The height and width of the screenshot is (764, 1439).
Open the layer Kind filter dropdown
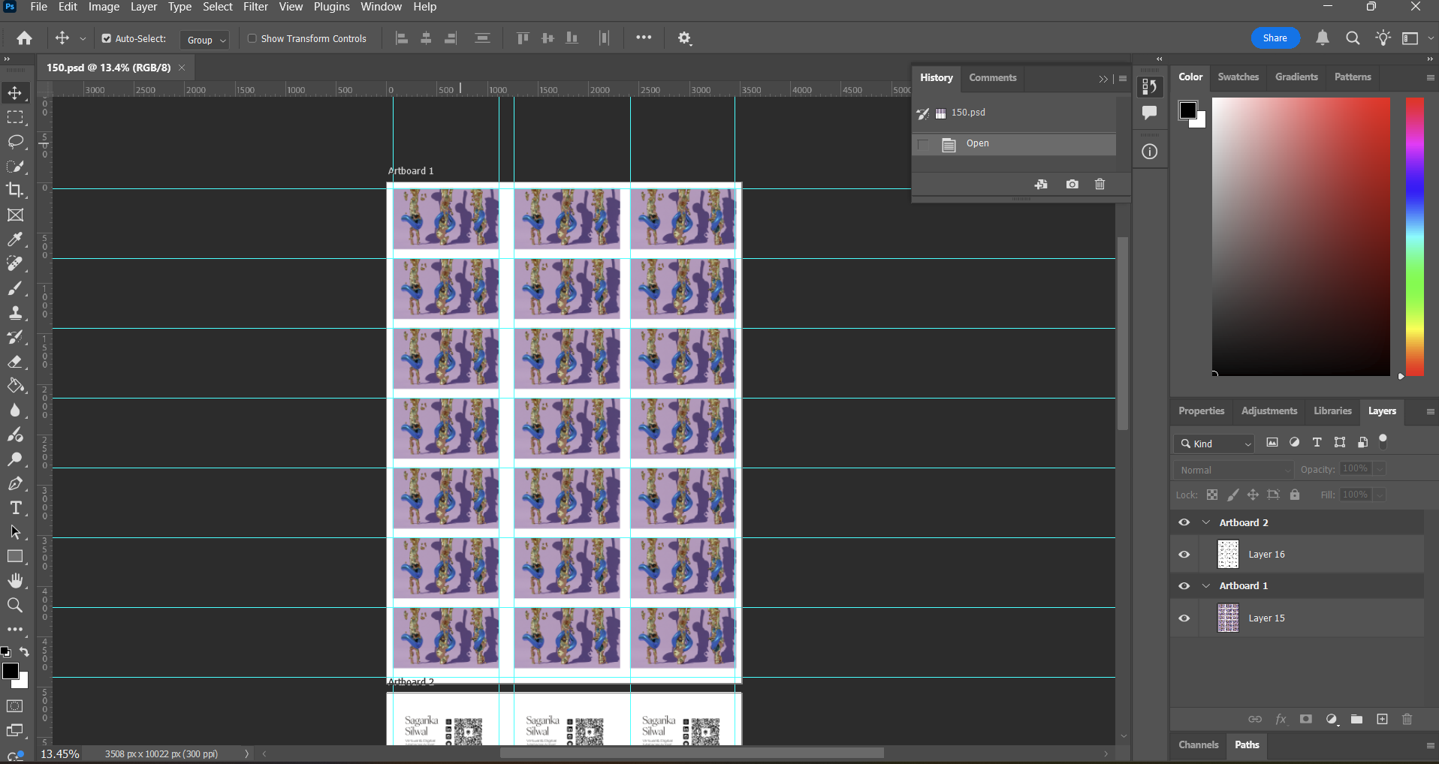pos(1214,444)
